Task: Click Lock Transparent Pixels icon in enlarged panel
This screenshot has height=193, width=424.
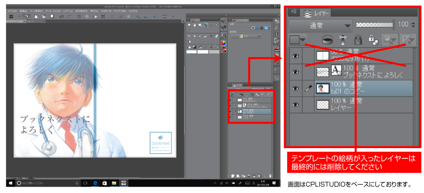Action: [x=373, y=40]
